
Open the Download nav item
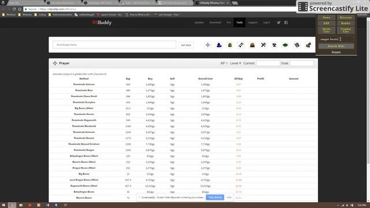coord(215,23)
